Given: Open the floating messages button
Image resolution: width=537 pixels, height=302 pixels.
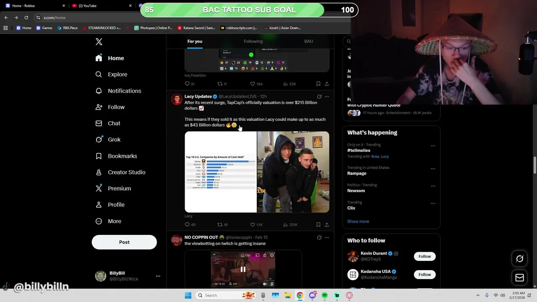Looking at the screenshot, I should click(x=519, y=278).
